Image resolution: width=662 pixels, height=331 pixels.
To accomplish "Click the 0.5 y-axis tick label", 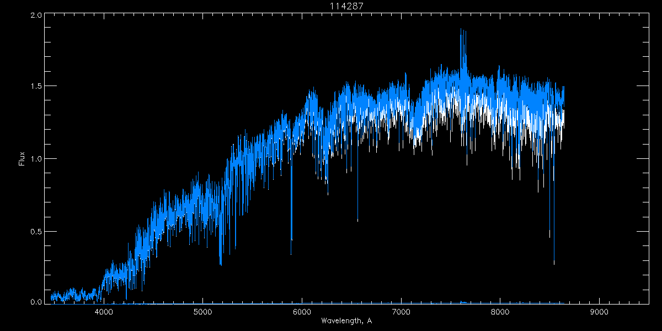I will 34,231.
